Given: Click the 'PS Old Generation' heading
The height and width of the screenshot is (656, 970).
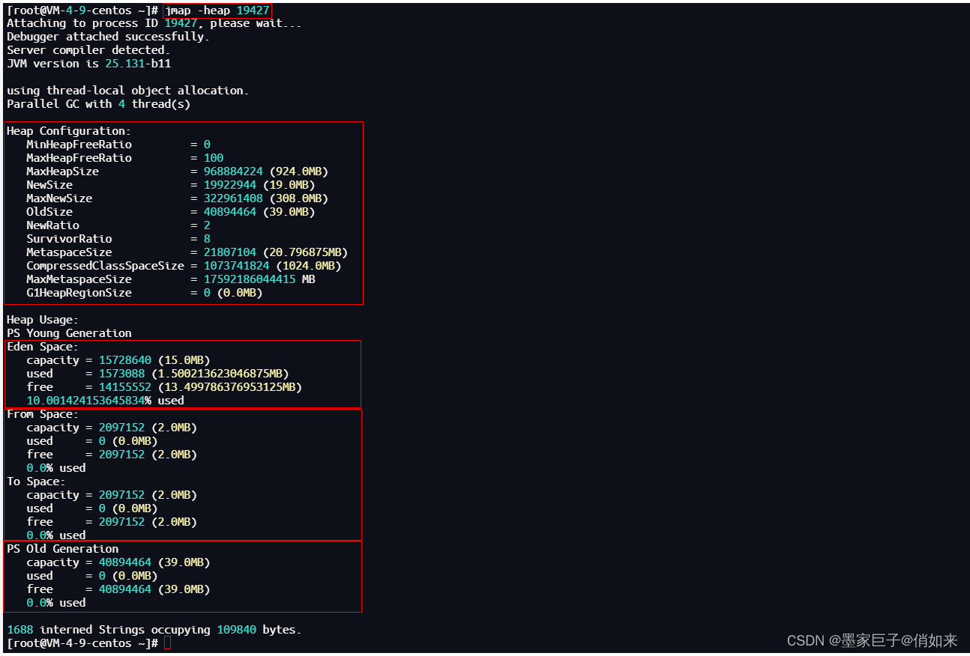Looking at the screenshot, I should [62, 549].
